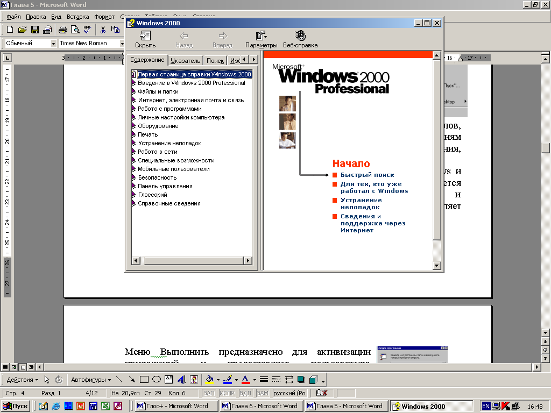Expand 'Работа в сети' help book
The height and width of the screenshot is (413, 551).
click(133, 152)
